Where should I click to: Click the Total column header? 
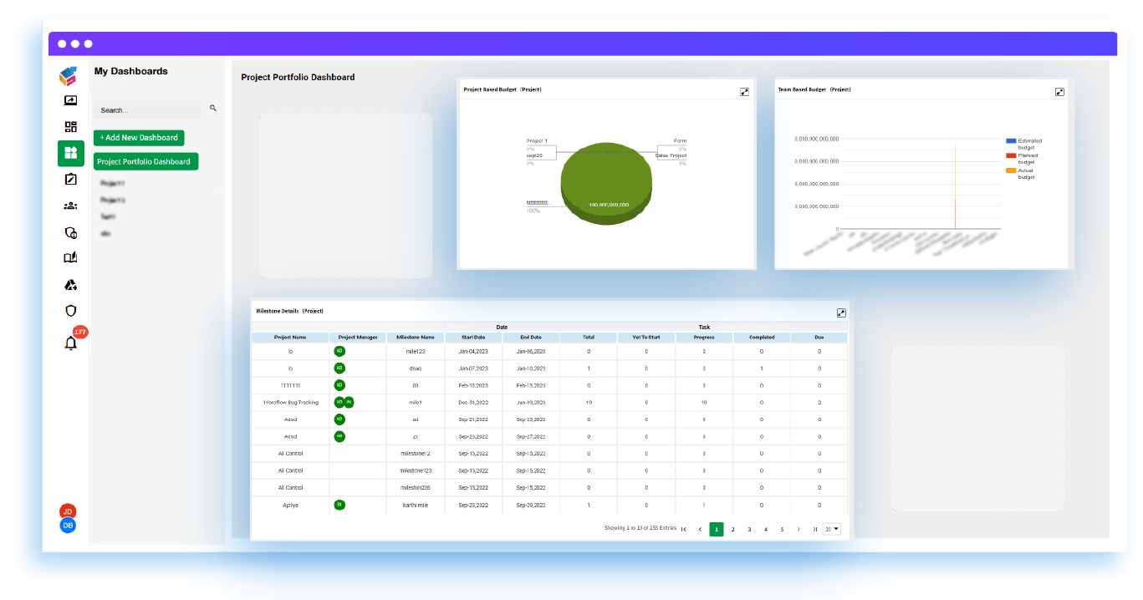click(x=589, y=338)
